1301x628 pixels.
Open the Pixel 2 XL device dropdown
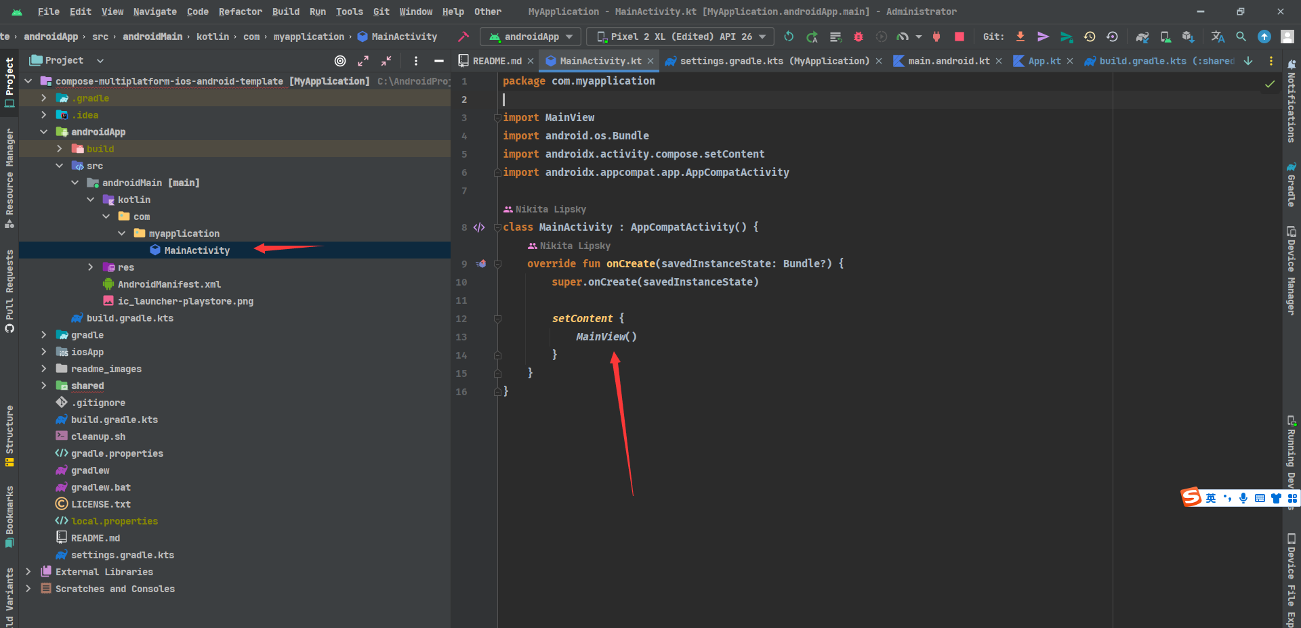680,37
